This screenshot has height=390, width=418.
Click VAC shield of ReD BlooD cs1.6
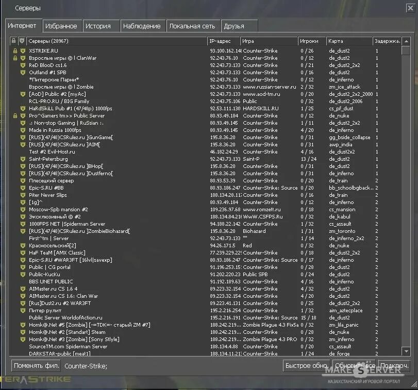pyautogui.click(x=23, y=65)
